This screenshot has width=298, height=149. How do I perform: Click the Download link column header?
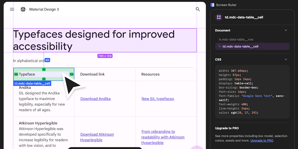click(92, 74)
